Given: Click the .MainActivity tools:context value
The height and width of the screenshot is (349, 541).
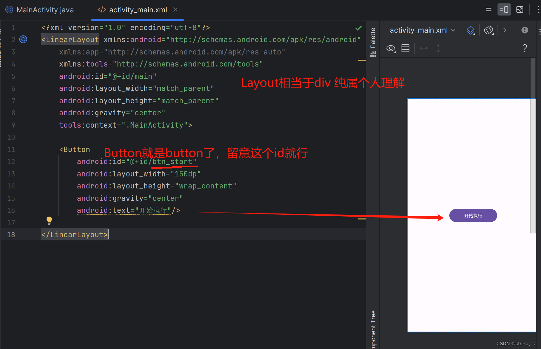Looking at the screenshot, I should click(155, 125).
